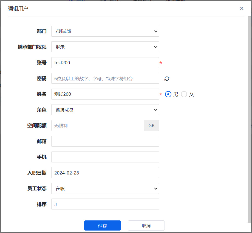Screen dimensions: 252x233
Task: Close the 编辑用户 dialog with X
Action: pos(242,8)
